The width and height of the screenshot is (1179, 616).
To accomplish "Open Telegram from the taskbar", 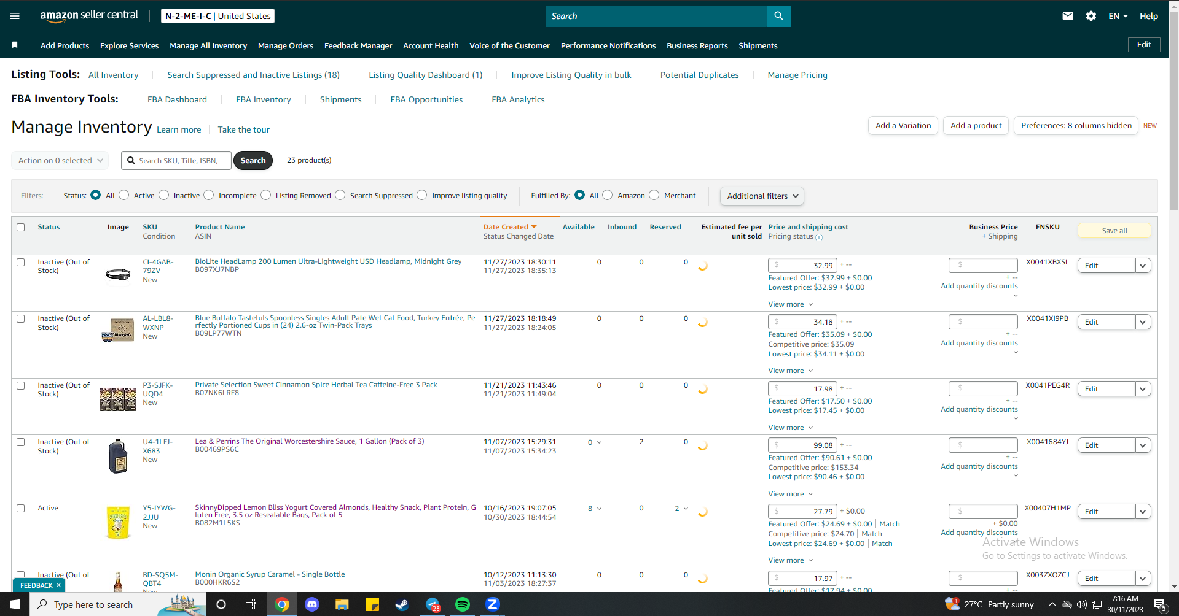I will point(433,604).
